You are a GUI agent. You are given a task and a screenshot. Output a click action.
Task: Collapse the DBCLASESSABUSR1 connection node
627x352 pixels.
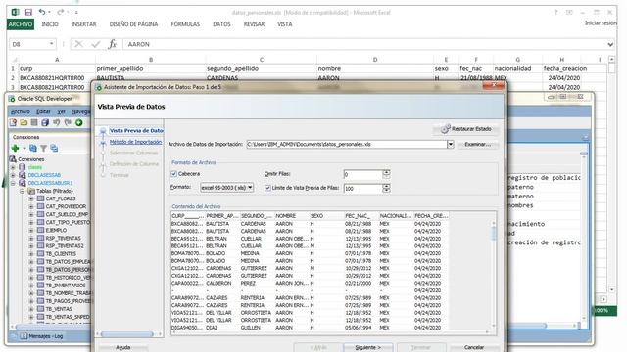[13, 183]
